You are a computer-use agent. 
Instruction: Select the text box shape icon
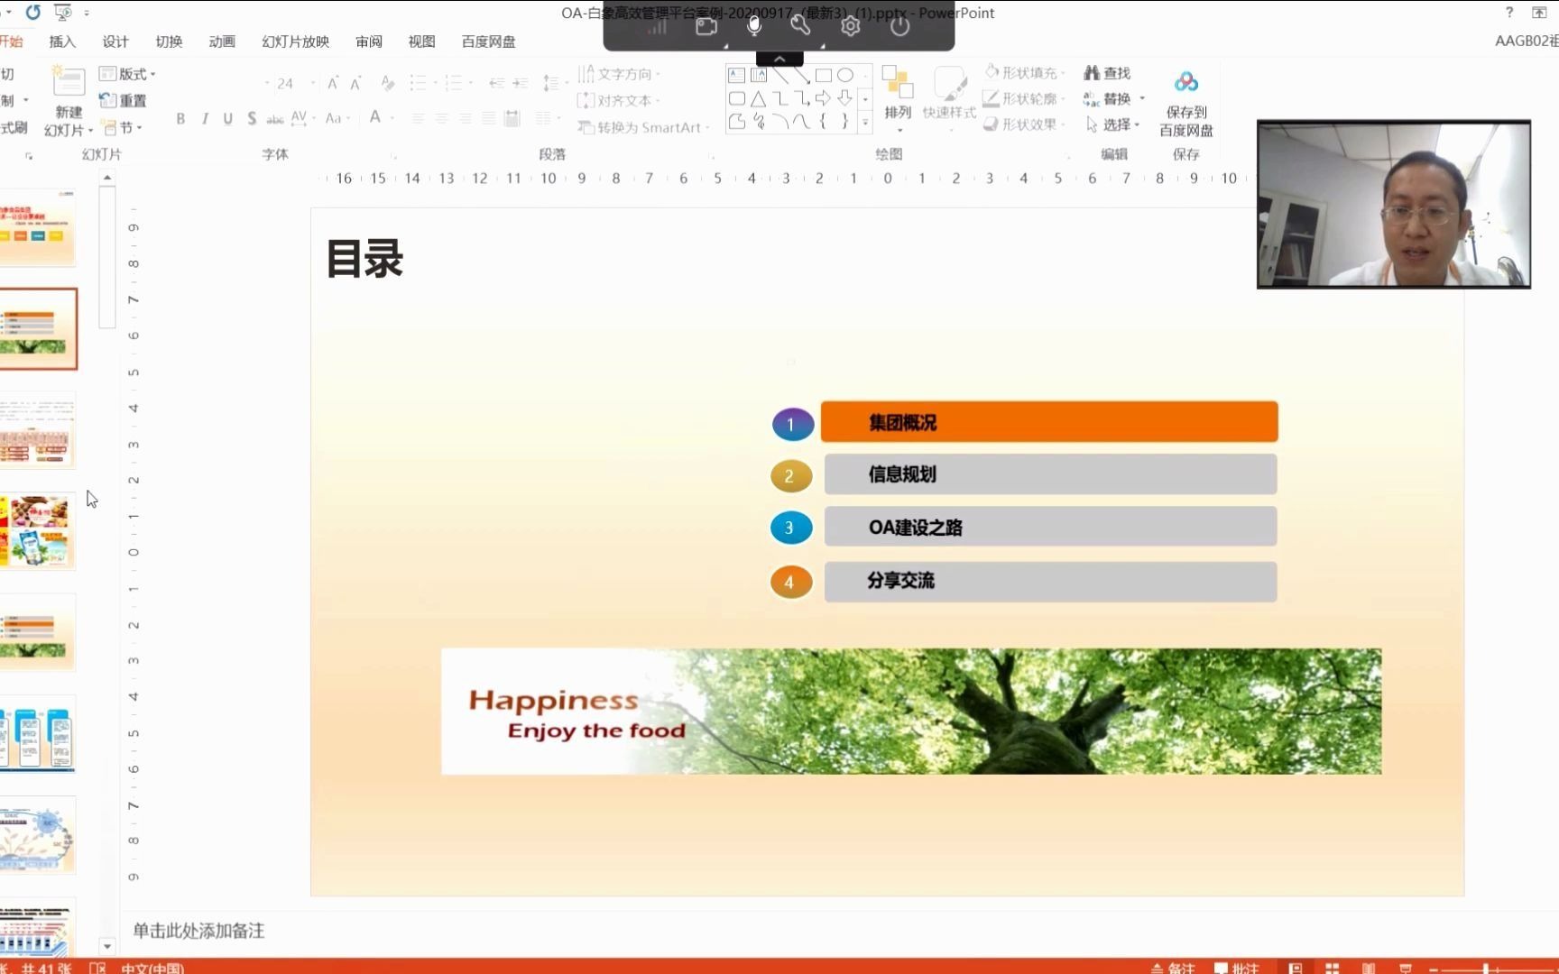tap(736, 75)
